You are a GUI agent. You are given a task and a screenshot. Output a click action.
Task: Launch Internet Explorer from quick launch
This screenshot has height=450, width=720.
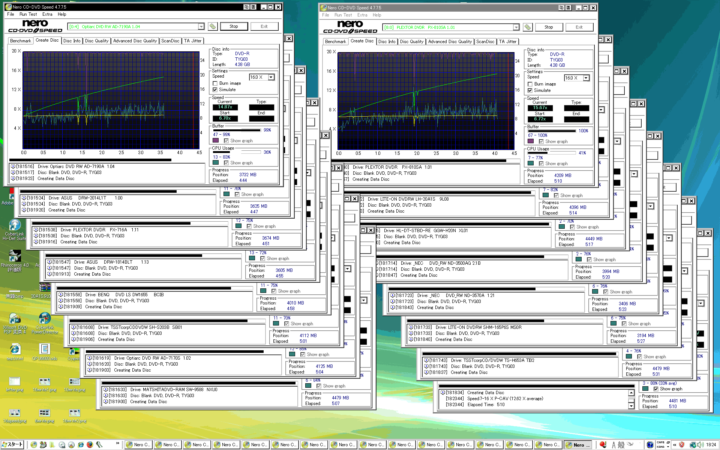(x=81, y=445)
